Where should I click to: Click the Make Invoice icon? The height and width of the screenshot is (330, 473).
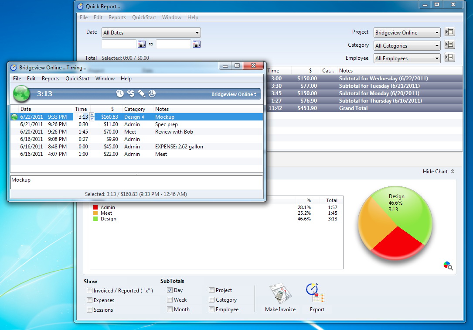280,296
